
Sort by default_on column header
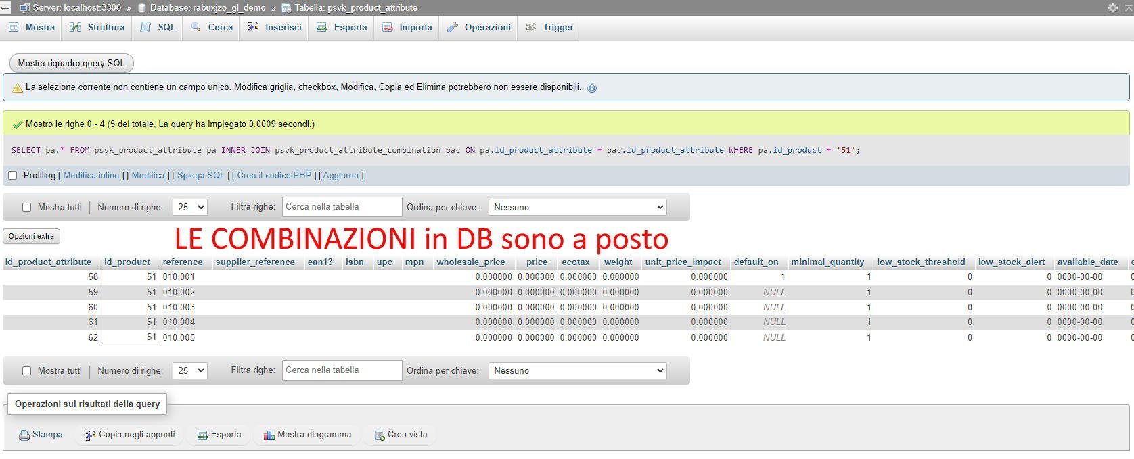click(x=756, y=262)
